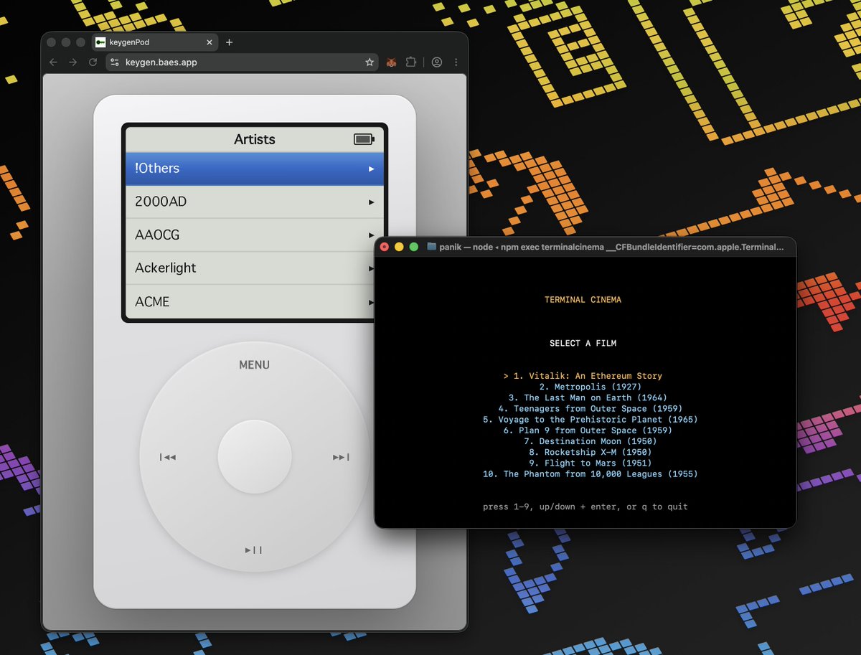The image size is (861, 655).
Task: Click the iPod battery indicator
Action: click(x=364, y=139)
